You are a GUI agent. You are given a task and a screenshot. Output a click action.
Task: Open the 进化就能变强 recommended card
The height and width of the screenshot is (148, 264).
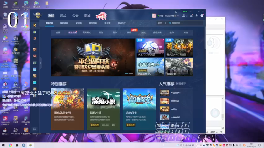point(68,109)
